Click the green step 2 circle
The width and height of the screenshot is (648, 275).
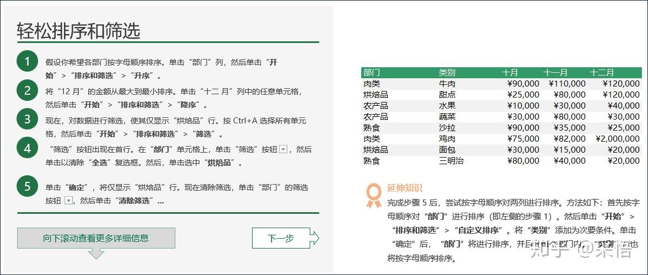click(x=27, y=90)
